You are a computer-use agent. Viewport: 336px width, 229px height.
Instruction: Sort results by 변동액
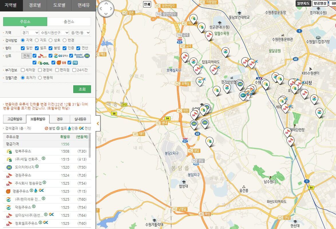tap(40, 78)
